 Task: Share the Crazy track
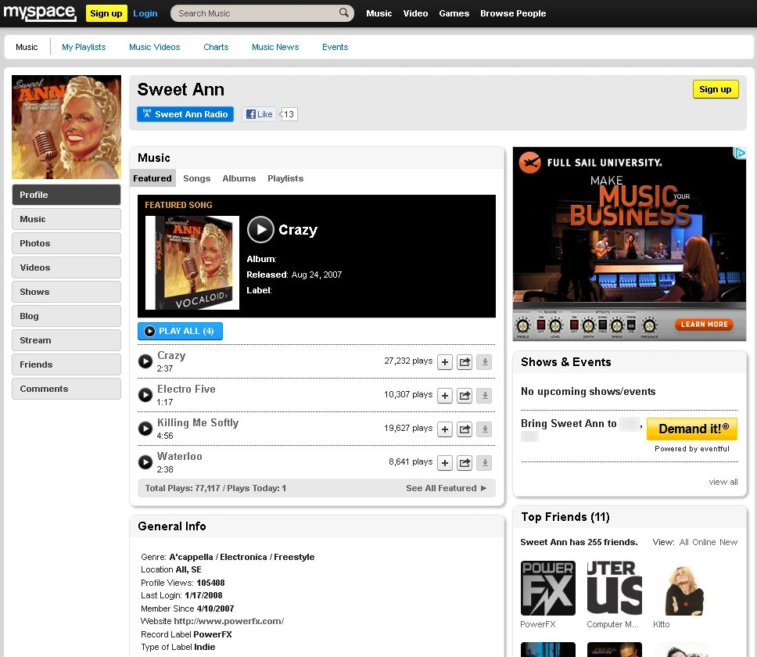465,362
